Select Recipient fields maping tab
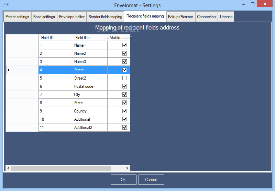 pyautogui.click(x=145, y=16)
